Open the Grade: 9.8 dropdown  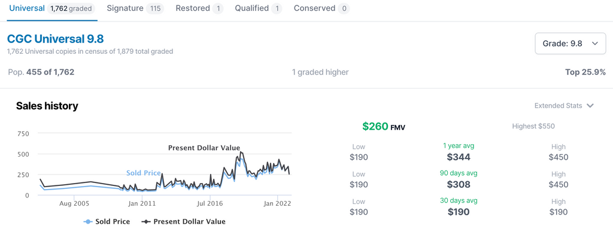click(569, 44)
